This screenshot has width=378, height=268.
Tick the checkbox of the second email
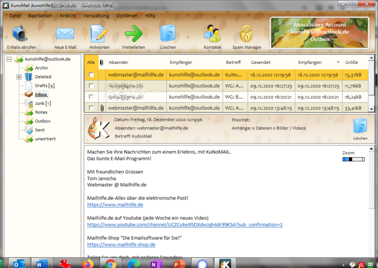click(91, 86)
